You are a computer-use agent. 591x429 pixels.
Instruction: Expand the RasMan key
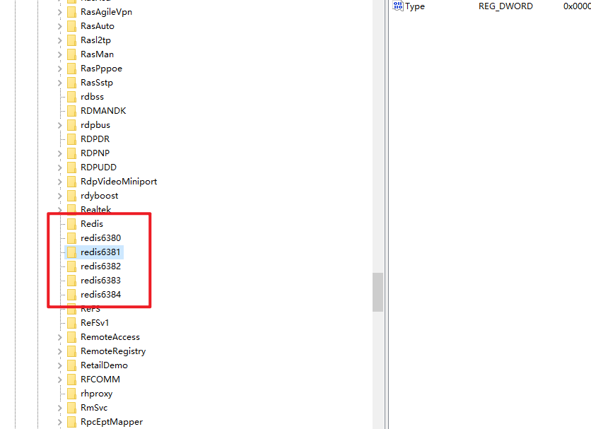pyautogui.click(x=59, y=54)
